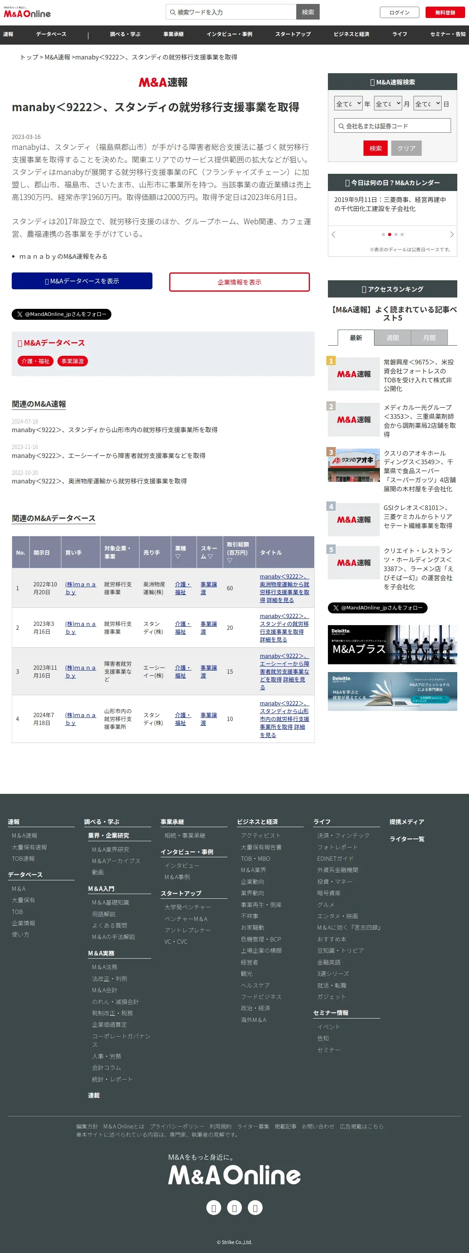Image resolution: width=469 pixels, height=1253 pixels.
Task: Click the M&A Online logo in the header
Action: tap(27, 13)
